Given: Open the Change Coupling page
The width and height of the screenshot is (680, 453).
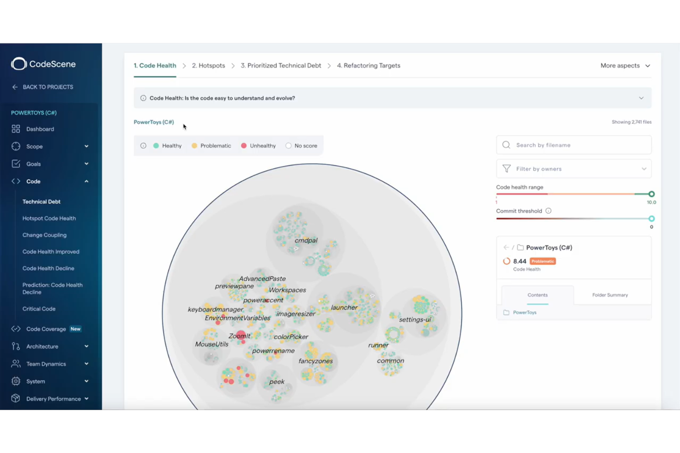Looking at the screenshot, I should (x=45, y=235).
